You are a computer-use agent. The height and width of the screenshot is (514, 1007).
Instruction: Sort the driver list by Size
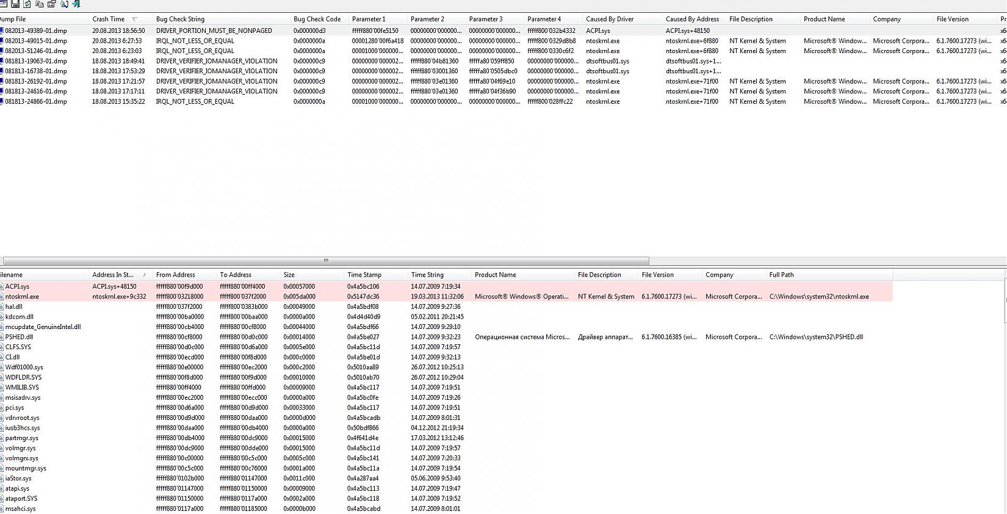[312, 275]
